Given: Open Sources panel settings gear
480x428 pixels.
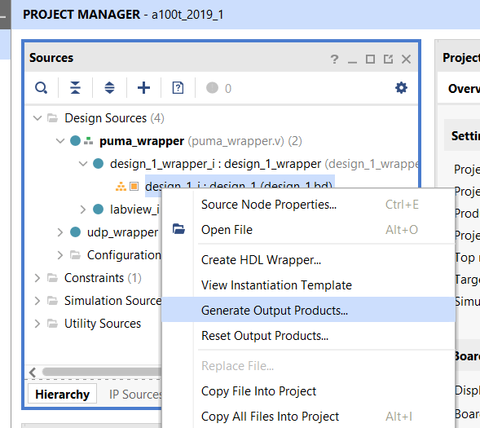Looking at the screenshot, I should click(401, 88).
